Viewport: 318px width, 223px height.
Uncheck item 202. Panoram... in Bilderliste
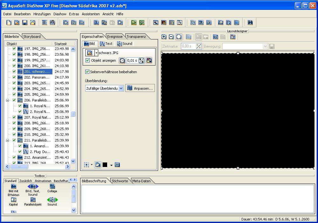click(14, 77)
